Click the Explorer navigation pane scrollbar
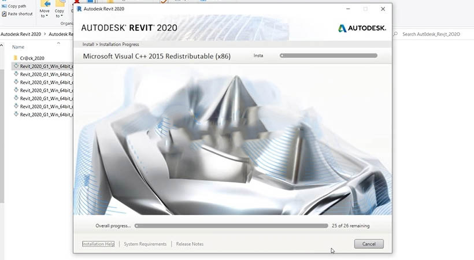The image size is (474, 260). 2,136
